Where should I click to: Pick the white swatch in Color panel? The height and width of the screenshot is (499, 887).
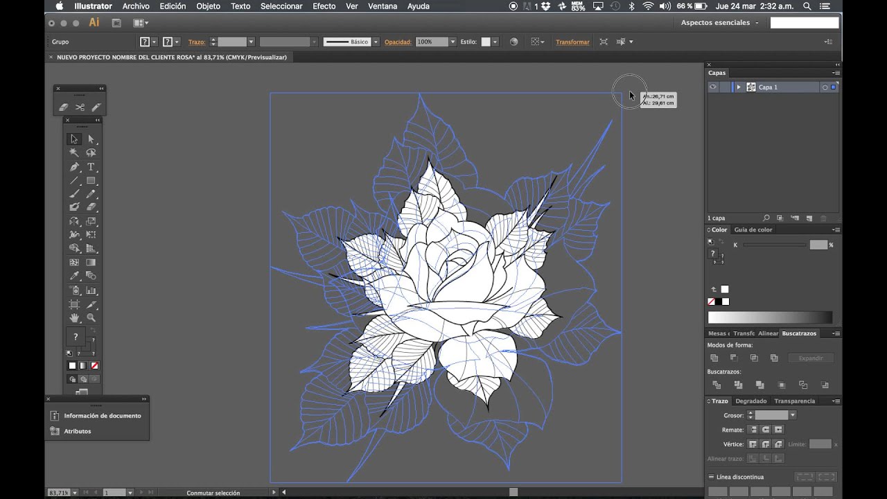(725, 301)
